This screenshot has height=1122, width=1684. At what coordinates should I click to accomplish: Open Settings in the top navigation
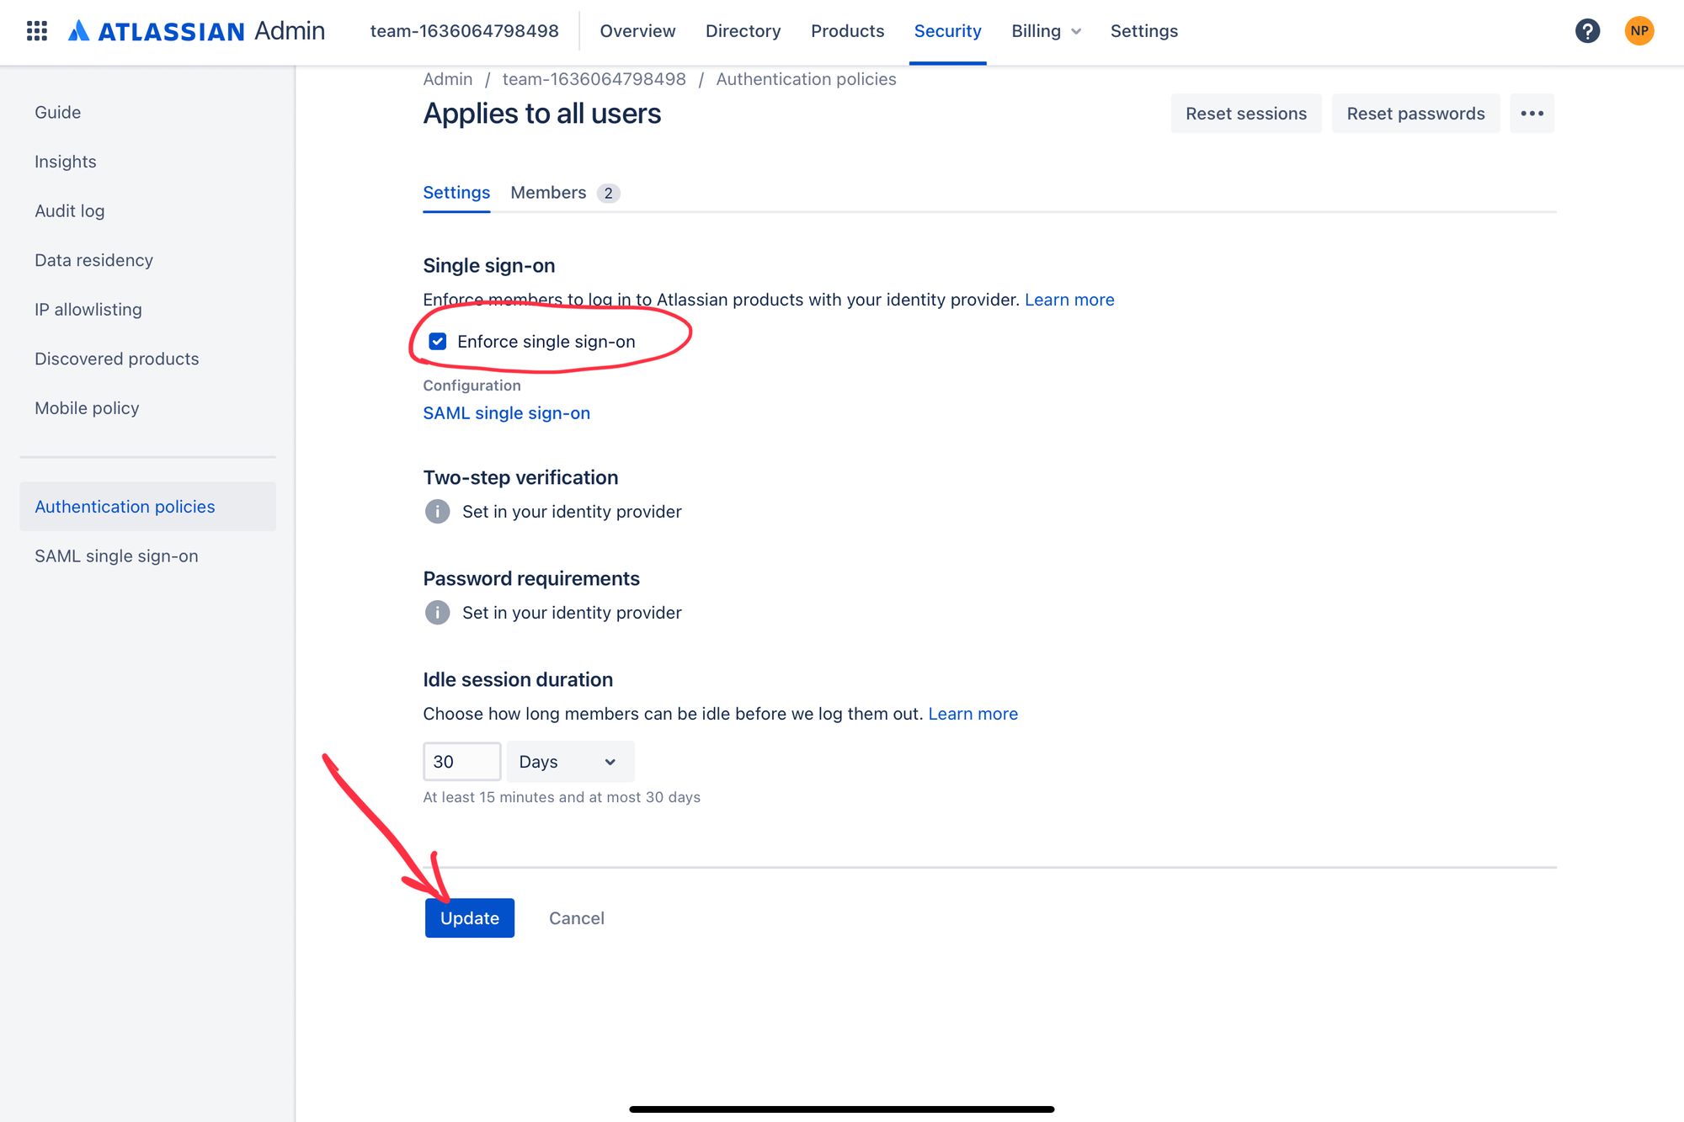click(1143, 31)
